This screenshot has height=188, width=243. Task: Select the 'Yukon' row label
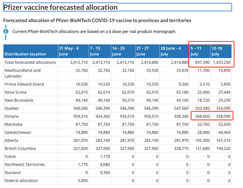point(10,156)
